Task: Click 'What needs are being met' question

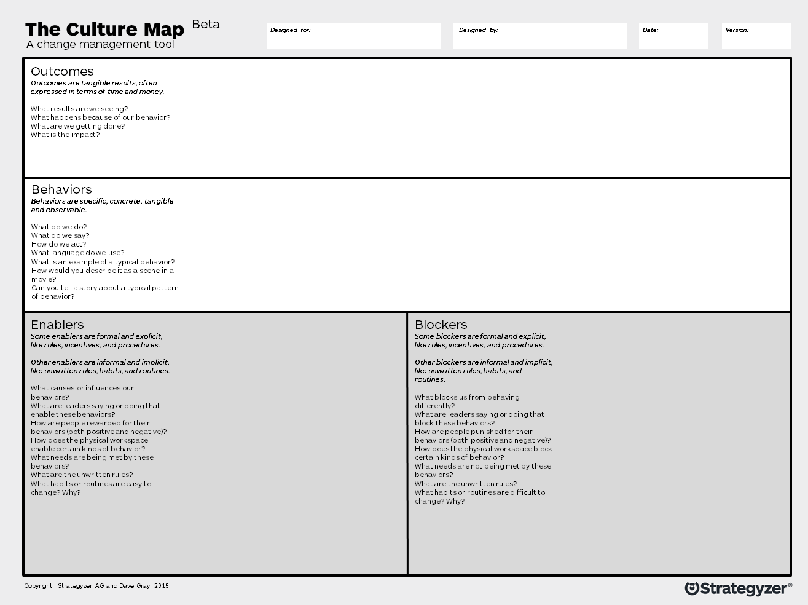Action: [x=92, y=462]
